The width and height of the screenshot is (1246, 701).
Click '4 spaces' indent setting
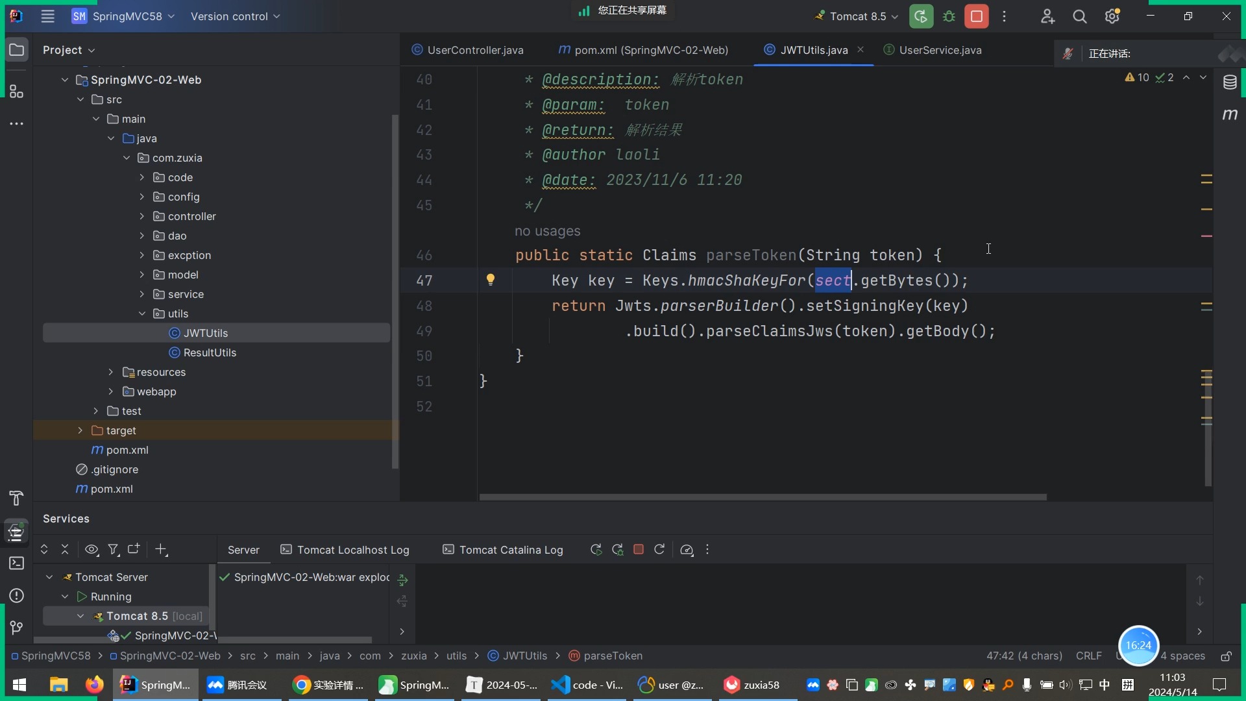tap(1182, 656)
